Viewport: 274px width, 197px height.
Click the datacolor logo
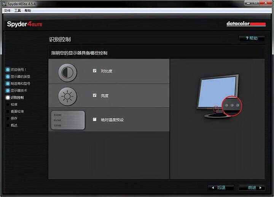tap(246, 23)
